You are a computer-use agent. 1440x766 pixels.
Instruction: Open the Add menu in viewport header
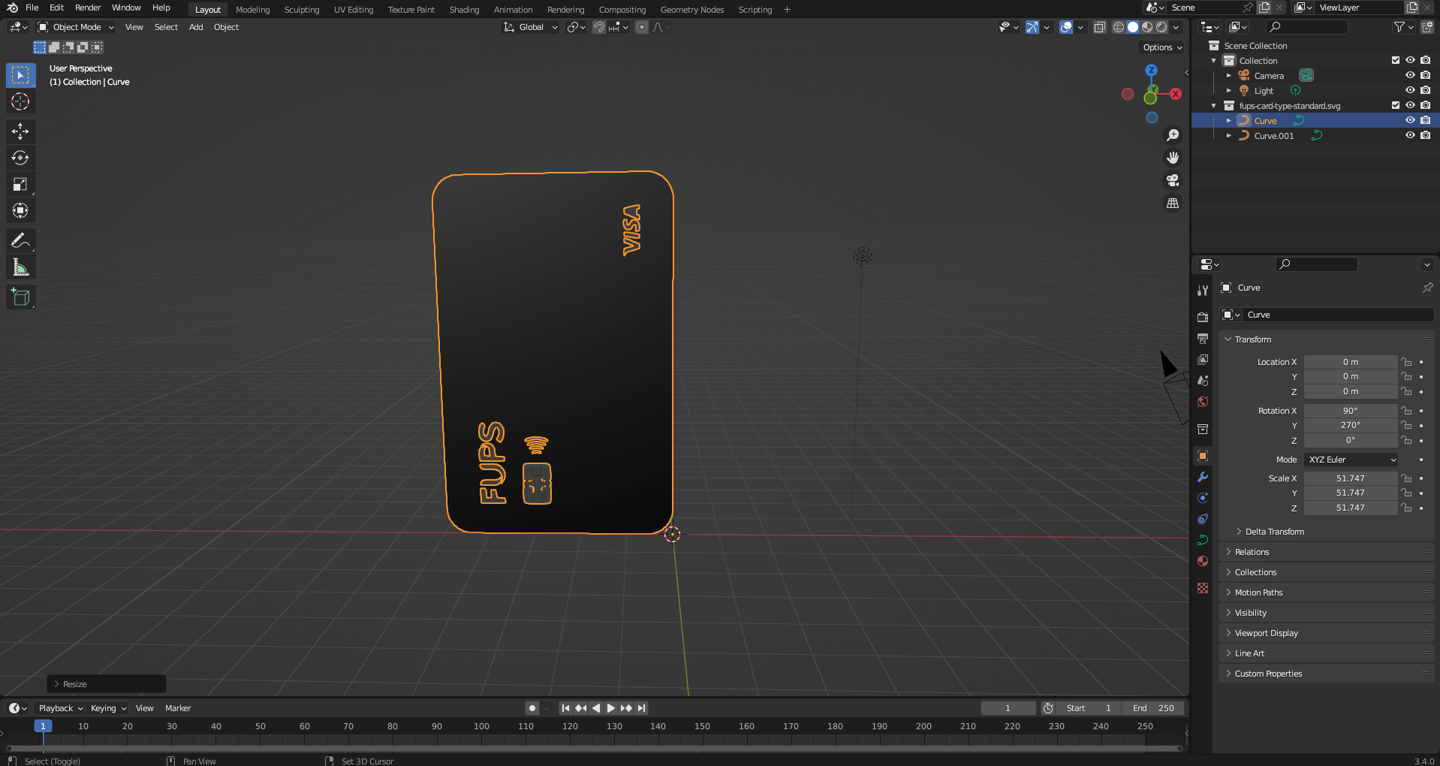[196, 27]
